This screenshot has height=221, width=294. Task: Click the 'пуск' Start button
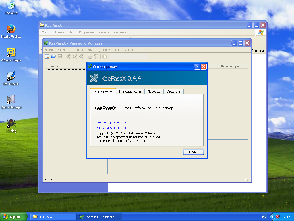(x=13, y=217)
